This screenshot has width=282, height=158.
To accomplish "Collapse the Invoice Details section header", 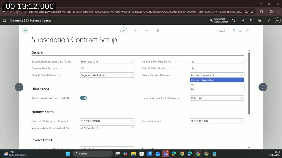I will click(x=42, y=140).
